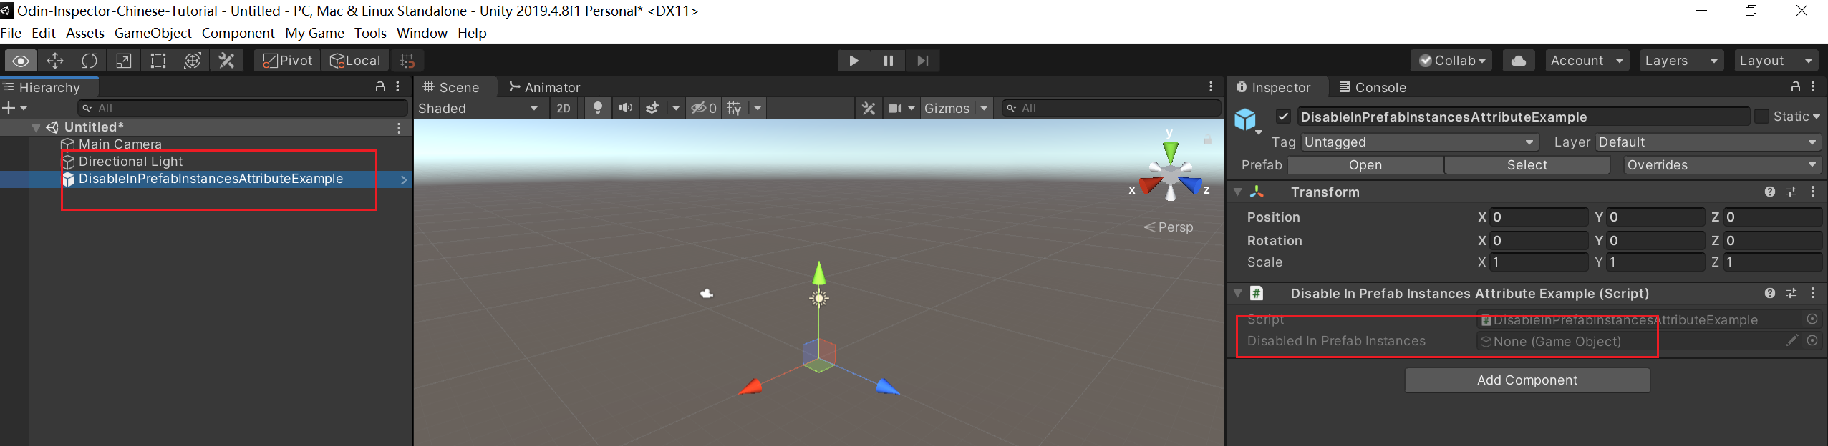Select the combined Transform tool
Image resolution: width=1828 pixels, height=446 pixels.
(x=193, y=61)
